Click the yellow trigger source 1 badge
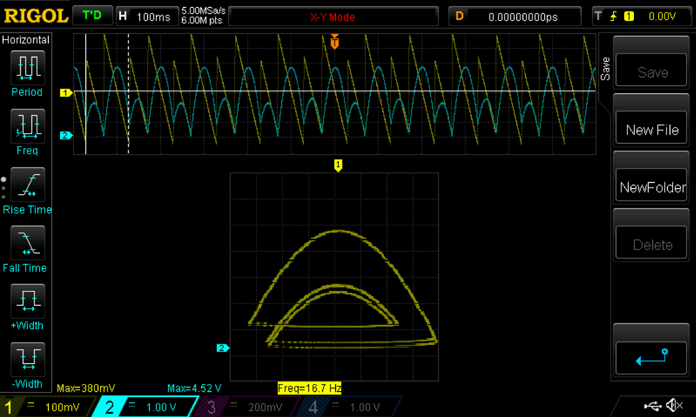 click(628, 16)
